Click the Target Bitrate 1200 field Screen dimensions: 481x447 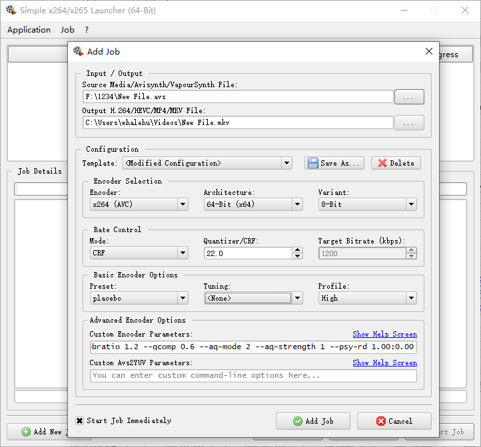[362, 253]
